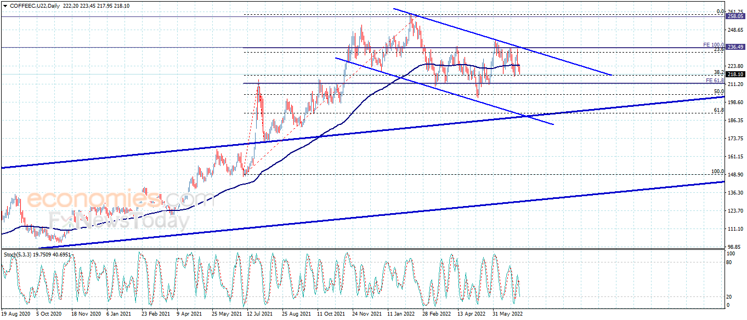Select the FE 61.8 expansion label
Viewport: 747px width, 320px height.
pyautogui.click(x=715, y=81)
